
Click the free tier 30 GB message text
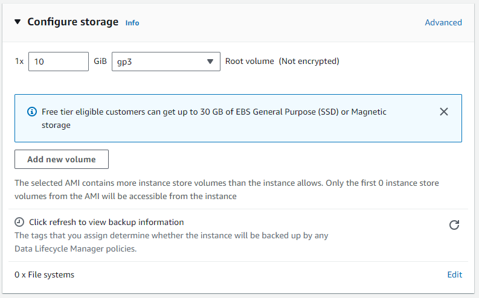coord(214,118)
